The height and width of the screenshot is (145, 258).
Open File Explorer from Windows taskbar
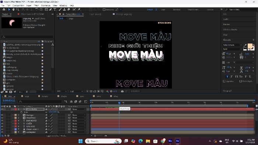click(148, 141)
